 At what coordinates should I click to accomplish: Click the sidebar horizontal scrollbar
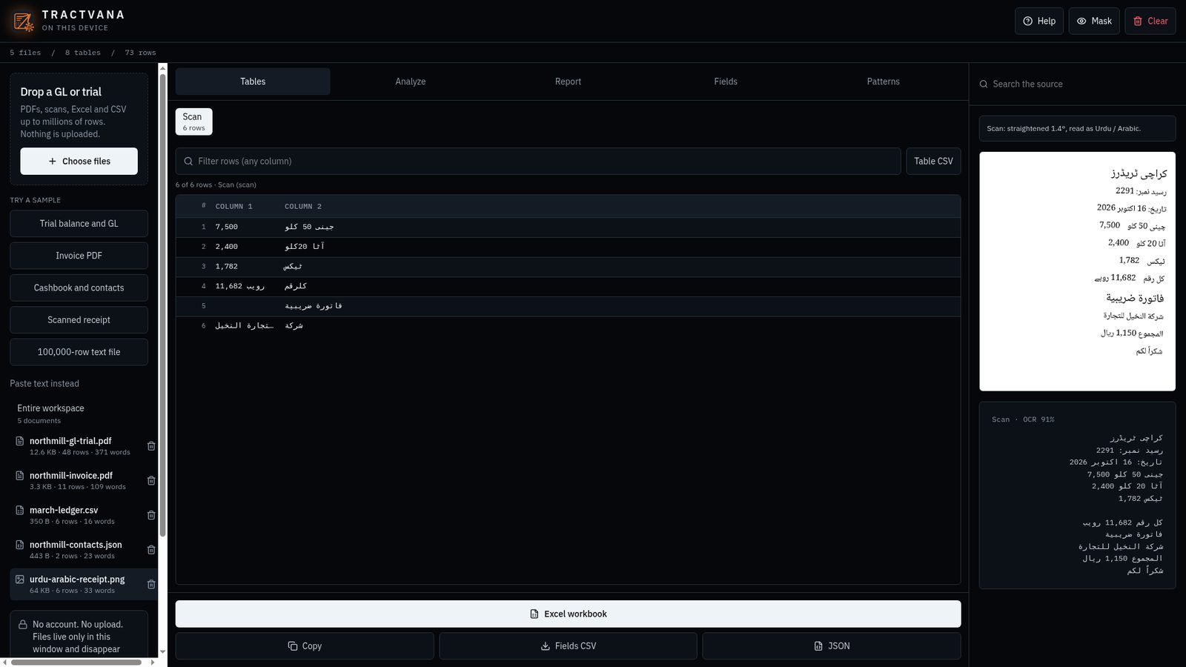point(76,663)
